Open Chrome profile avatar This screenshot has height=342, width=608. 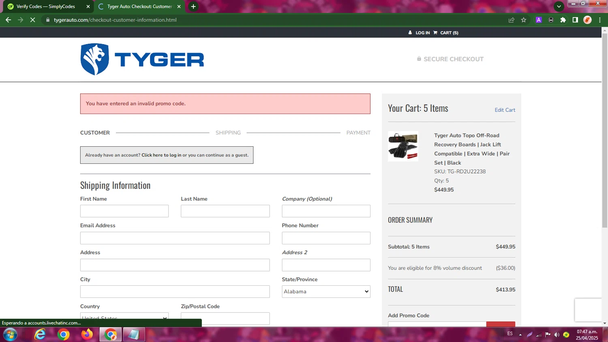tap(587, 20)
